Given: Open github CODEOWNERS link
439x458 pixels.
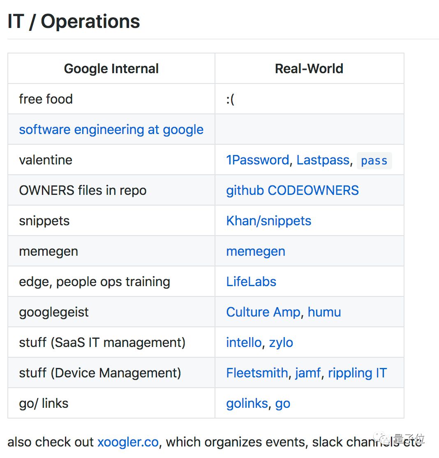Looking at the screenshot, I should (292, 190).
